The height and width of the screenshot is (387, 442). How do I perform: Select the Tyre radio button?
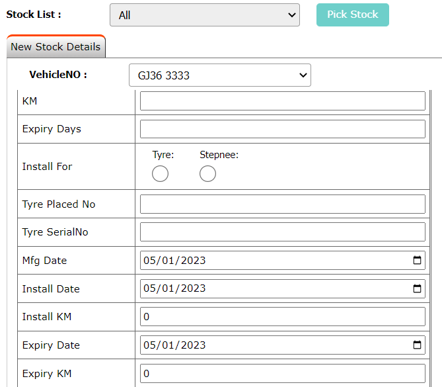[x=160, y=173]
